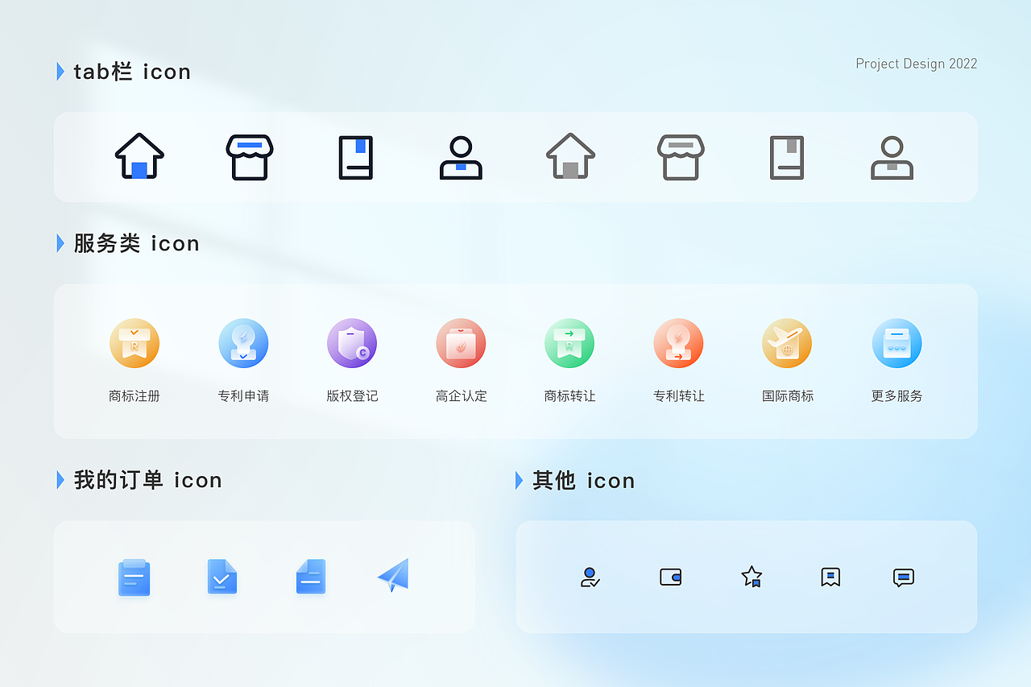Tap the gray inactive profile tab icon
This screenshot has height=687, width=1031.
click(892, 157)
